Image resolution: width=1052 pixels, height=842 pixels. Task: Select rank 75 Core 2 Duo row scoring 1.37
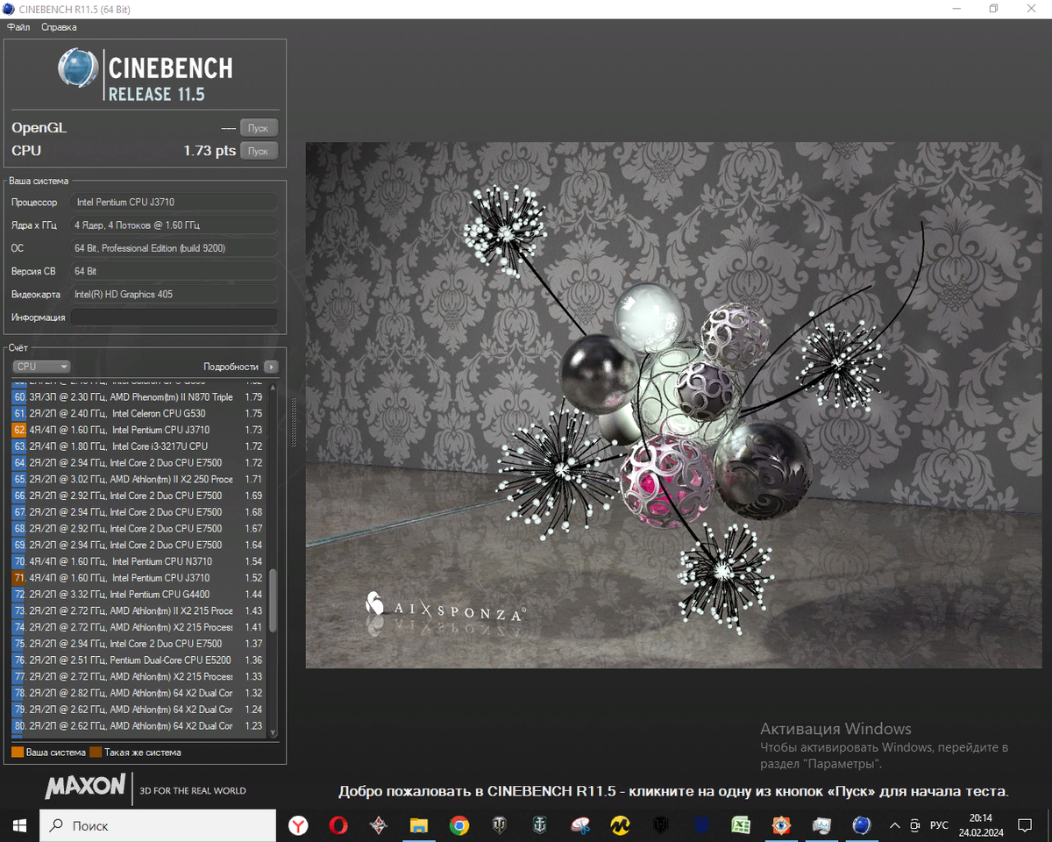pyautogui.click(x=139, y=644)
